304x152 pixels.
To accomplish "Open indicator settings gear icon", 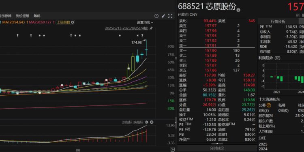I will point(147,122).
